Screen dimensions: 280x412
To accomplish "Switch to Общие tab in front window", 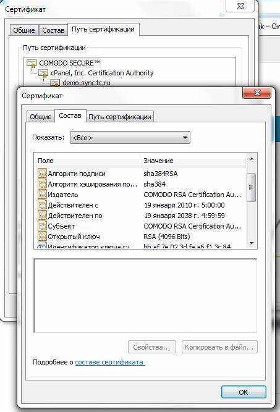I will [41, 116].
